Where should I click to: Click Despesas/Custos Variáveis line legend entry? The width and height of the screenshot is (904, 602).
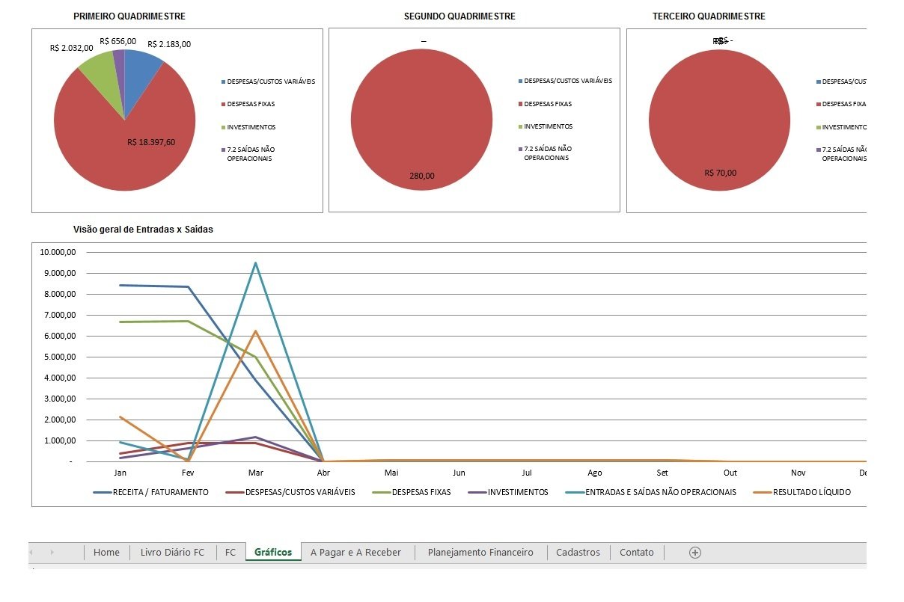pyautogui.click(x=290, y=492)
